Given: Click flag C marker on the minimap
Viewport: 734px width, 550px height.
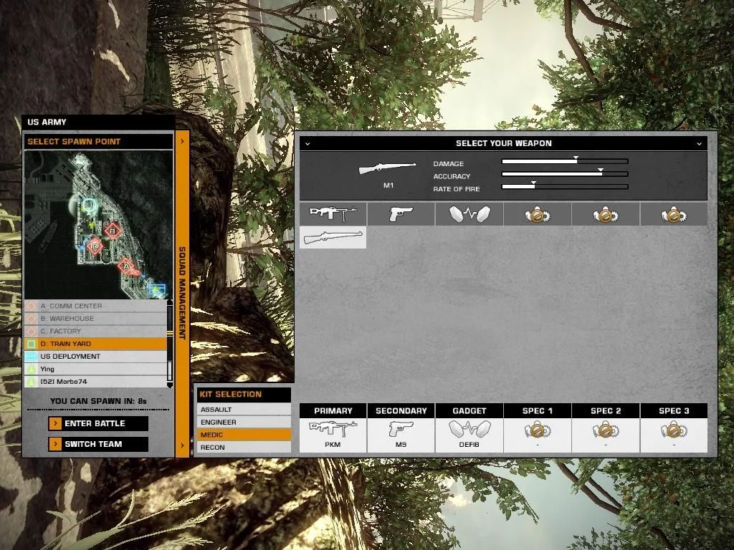Looking at the screenshot, I should click(95, 246).
